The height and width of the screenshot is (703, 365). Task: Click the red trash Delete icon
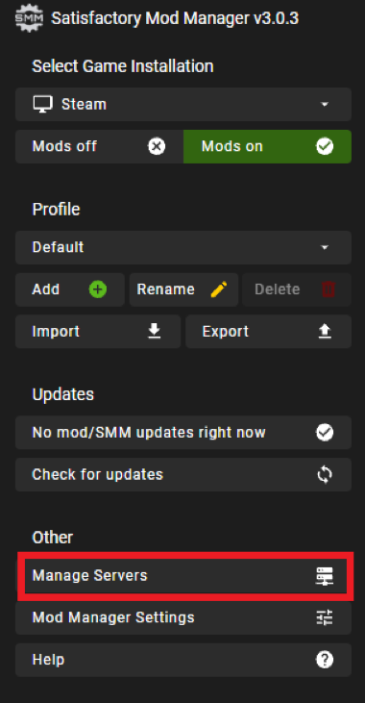(328, 289)
